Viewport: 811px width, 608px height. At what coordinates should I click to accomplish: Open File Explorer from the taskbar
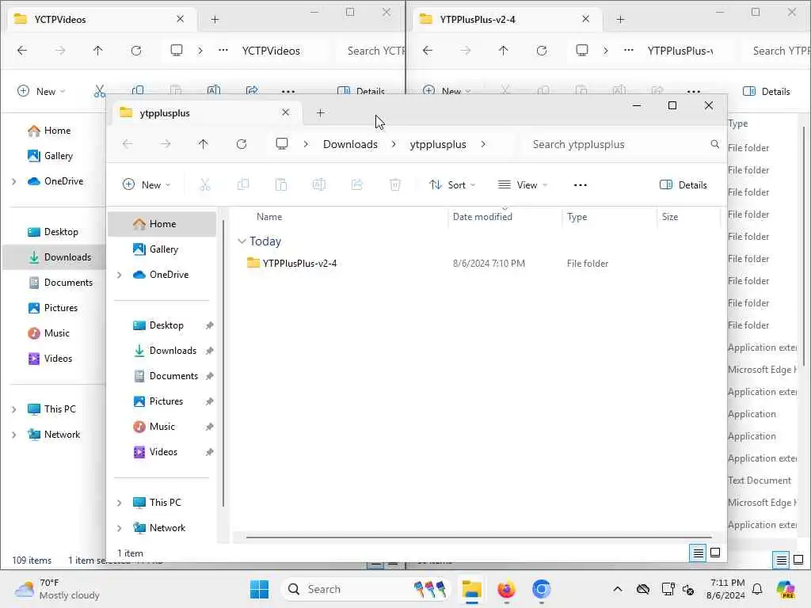pos(472,589)
